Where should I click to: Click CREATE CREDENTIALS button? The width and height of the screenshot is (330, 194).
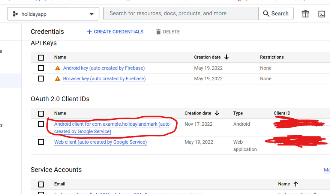(115, 32)
